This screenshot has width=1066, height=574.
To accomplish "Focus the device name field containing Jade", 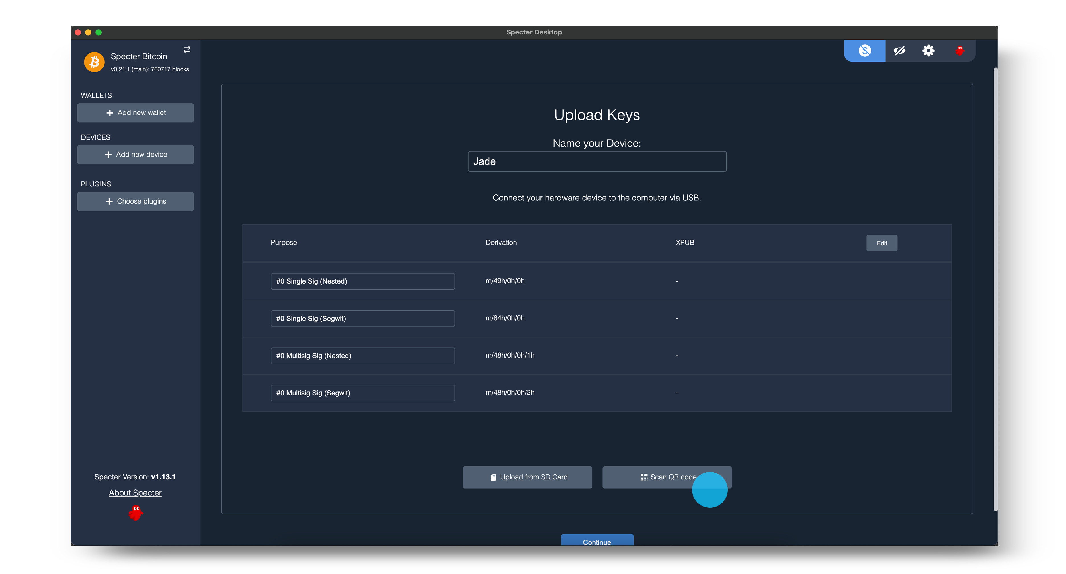I will point(597,161).
